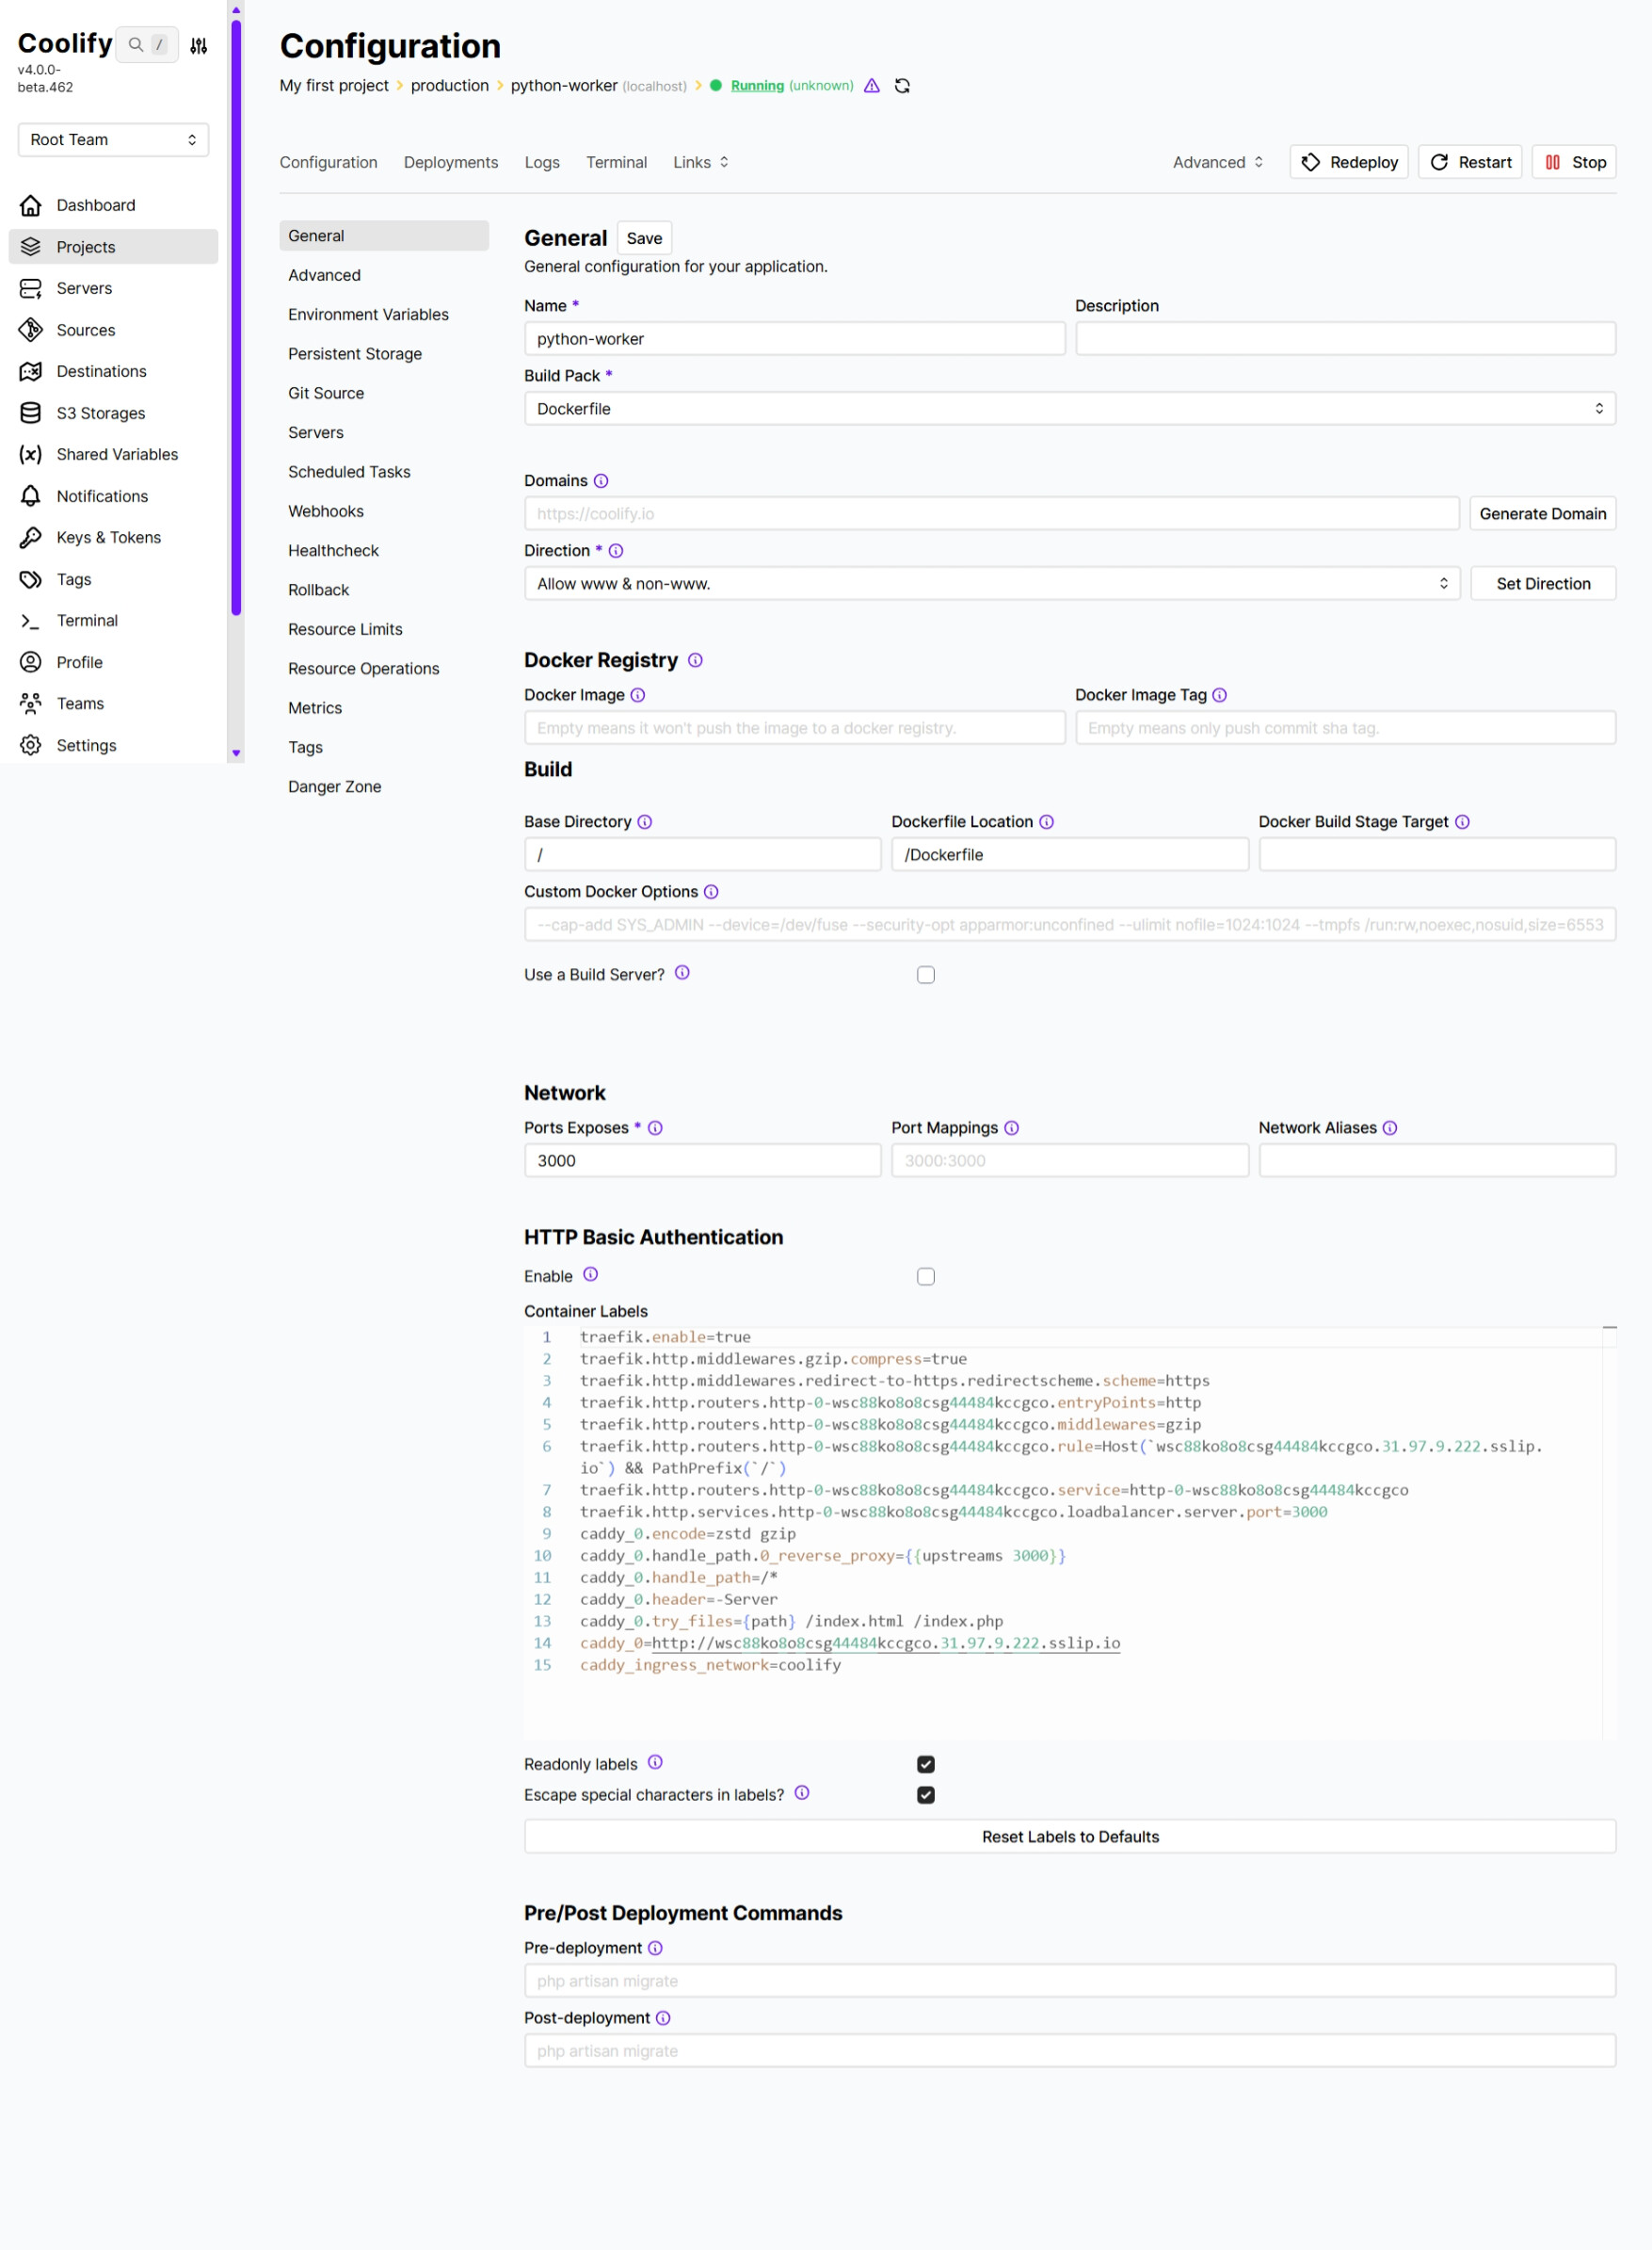Click the search magnifier icon in sidebar
The image size is (1652, 2250).
click(136, 45)
